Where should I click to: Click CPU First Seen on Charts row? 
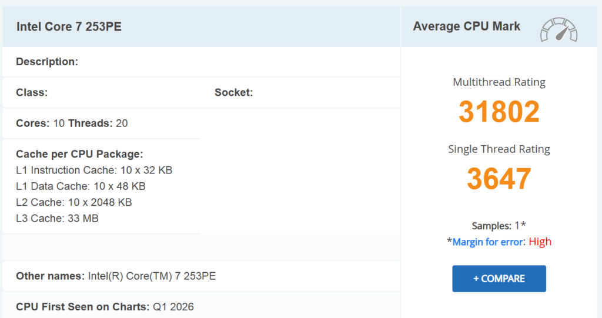pos(105,307)
